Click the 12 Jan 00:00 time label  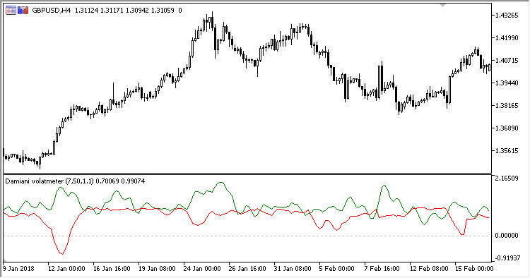[x=66, y=269]
